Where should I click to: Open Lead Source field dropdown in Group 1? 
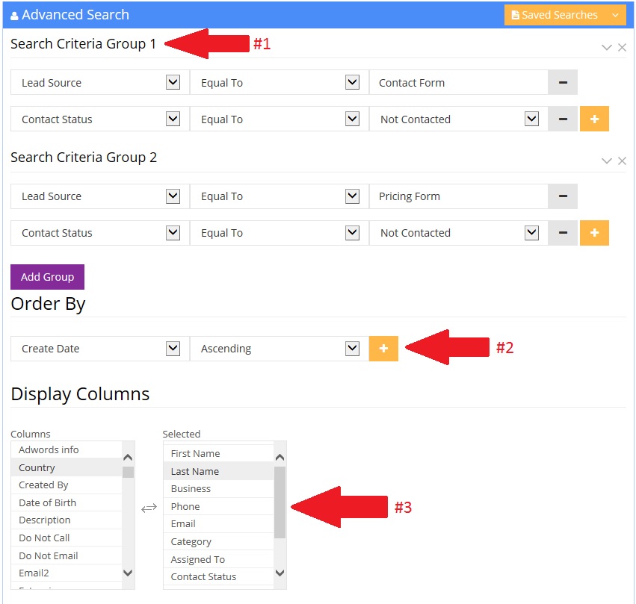[x=173, y=83]
